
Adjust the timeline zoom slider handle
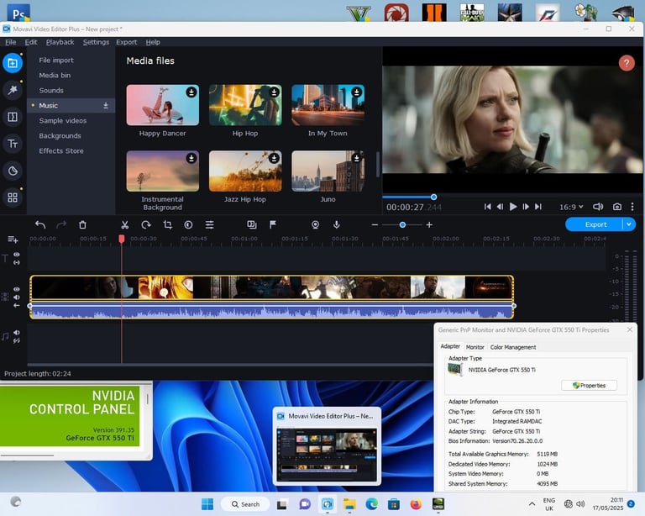click(x=403, y=224)
